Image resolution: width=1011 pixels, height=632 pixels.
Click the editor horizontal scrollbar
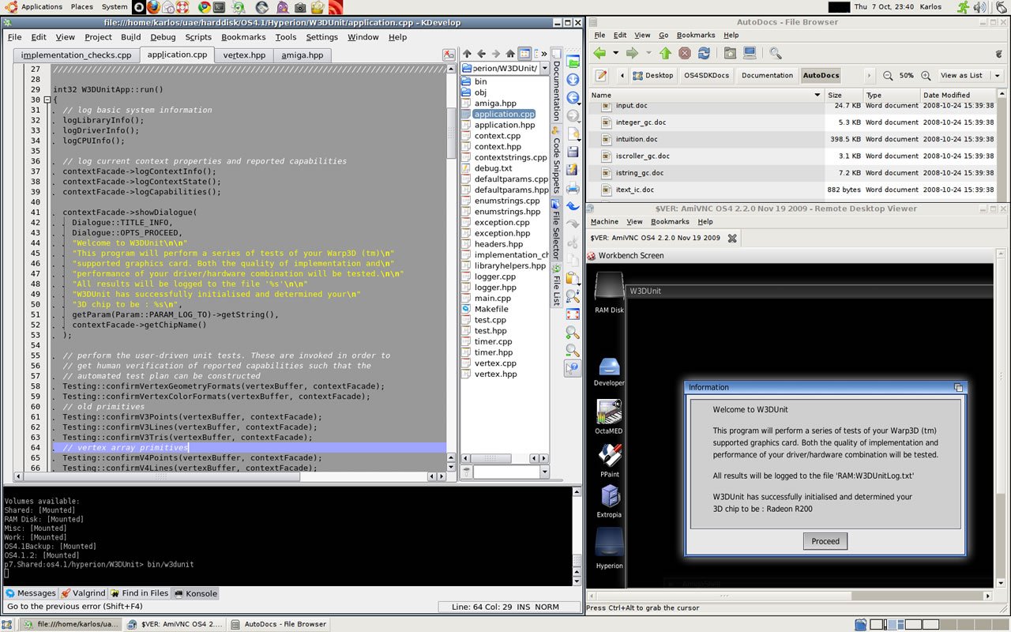[162, 476]
